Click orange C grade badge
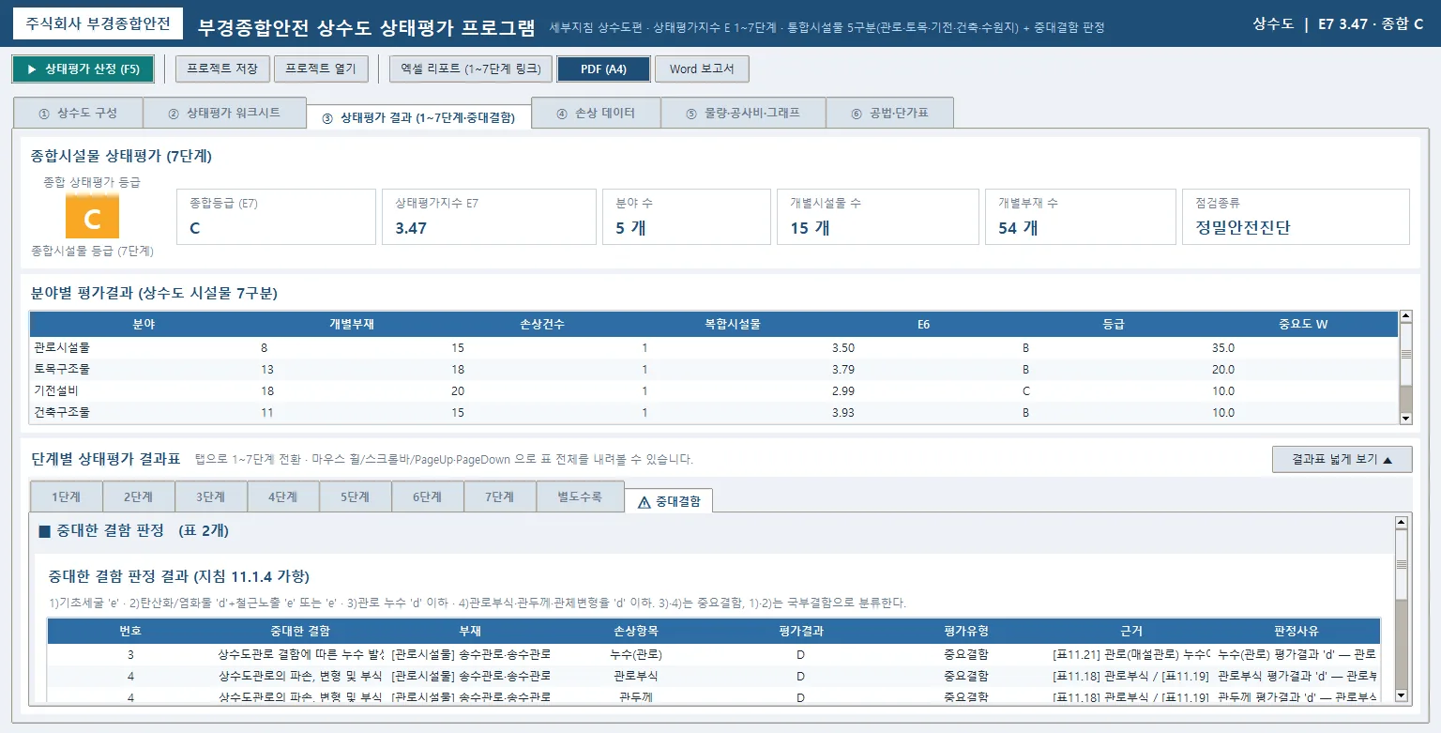 coord(92,218)
